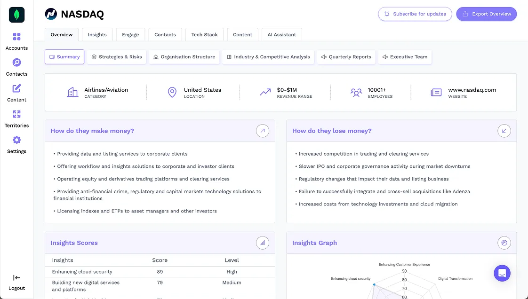Viewport: 528px width, 299px height.
Task: Click the 10001+ employees value
Action: coord(377,90)
